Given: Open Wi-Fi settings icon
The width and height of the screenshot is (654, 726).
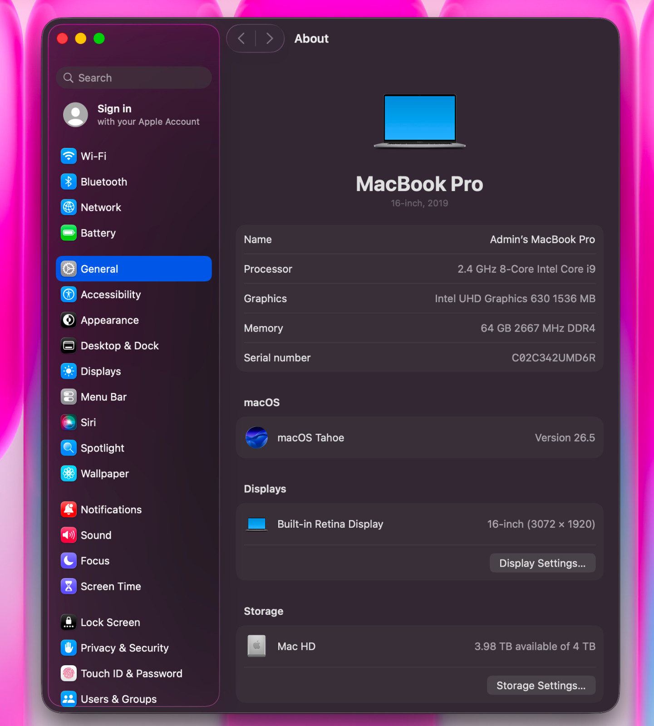Looking at the screenshot, I should (x=69, y=156).
